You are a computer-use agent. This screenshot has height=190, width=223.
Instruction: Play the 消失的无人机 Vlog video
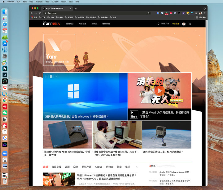(x=160, y=91)
